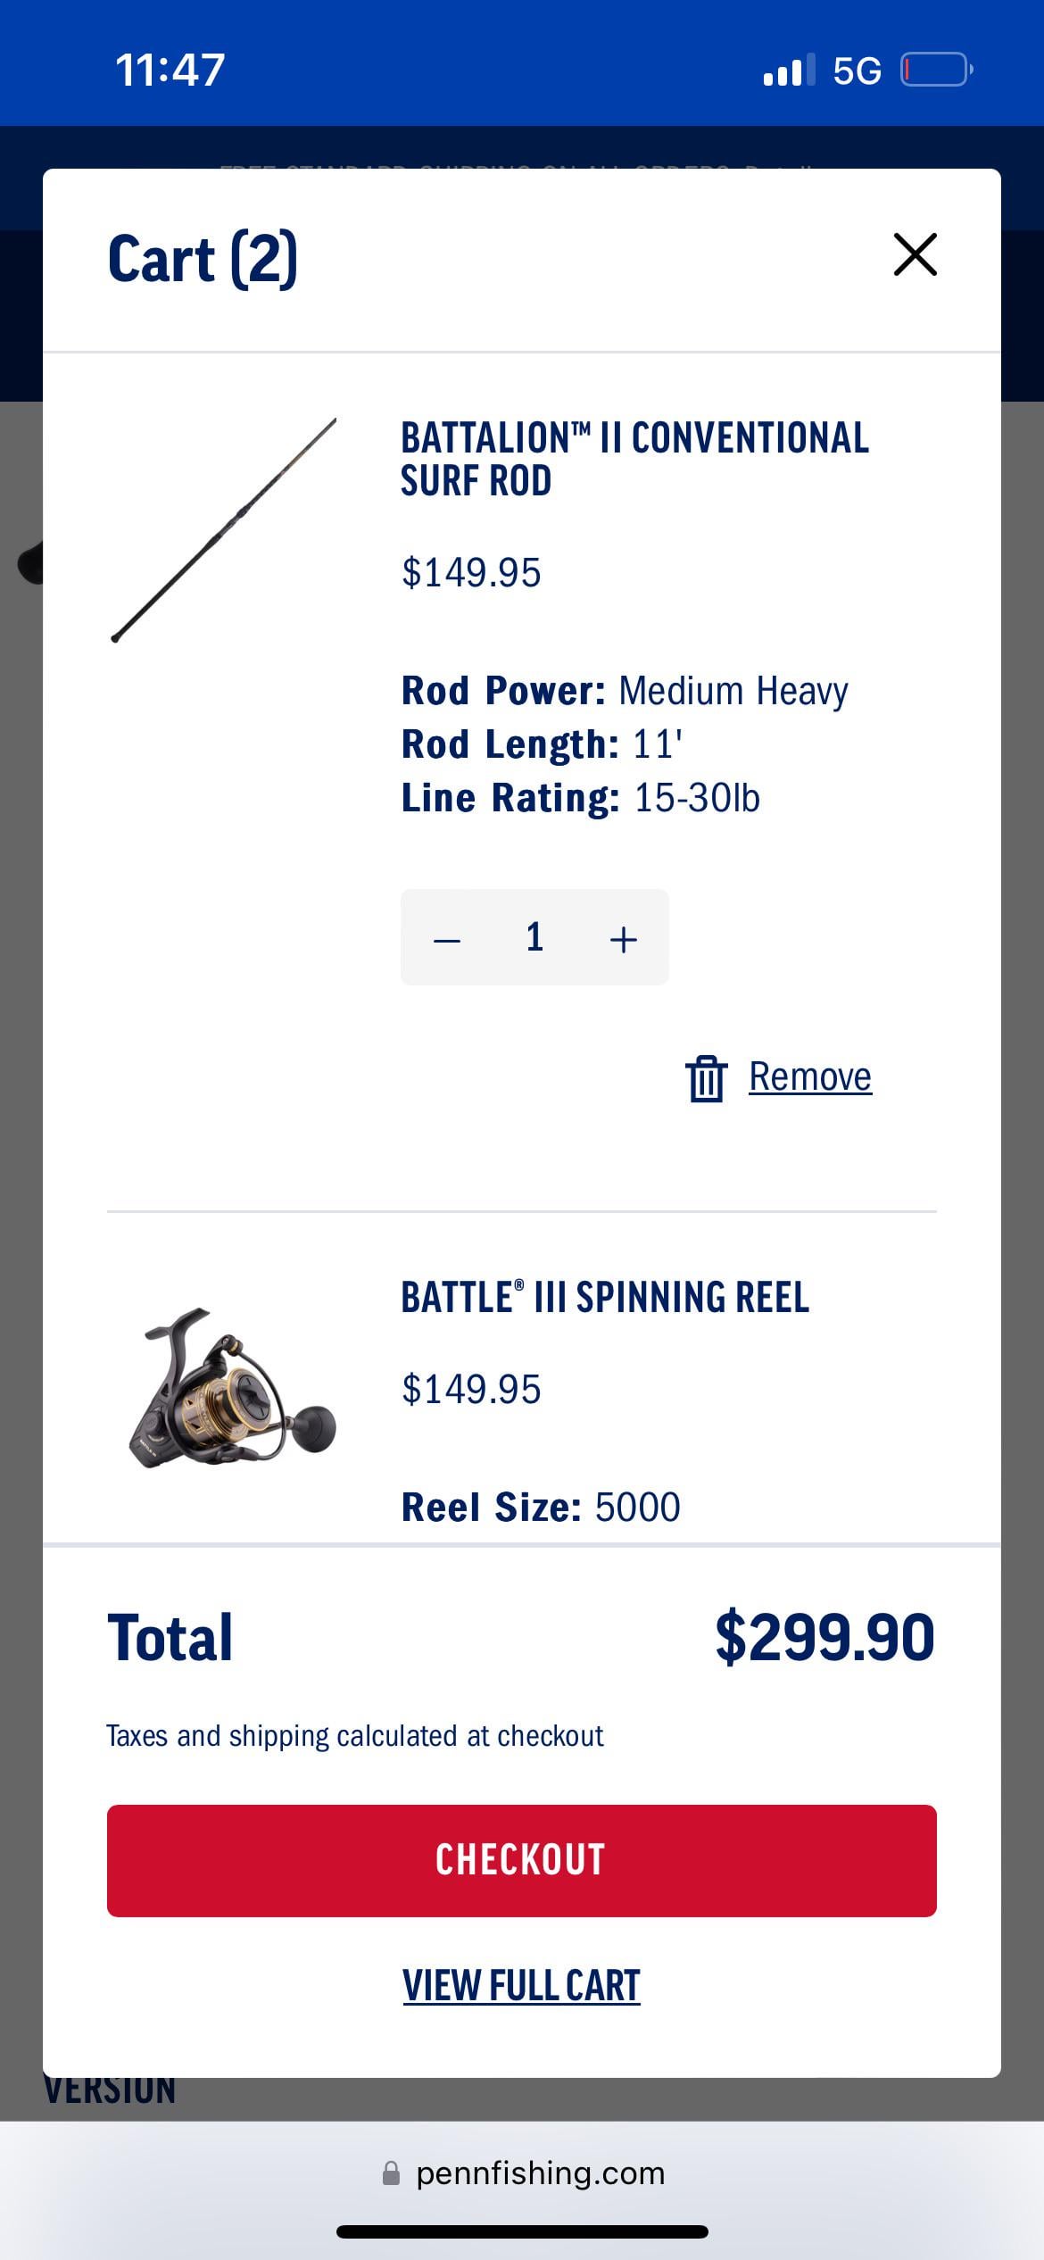Viewport: 1044px width, 2260px height.
Task: Open the Battalion II surf rod thumbnail
Action: (x=223, y=530)
